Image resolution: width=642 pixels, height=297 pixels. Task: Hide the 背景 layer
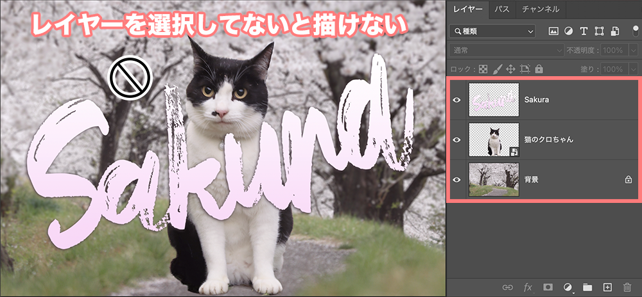(457, 179)
